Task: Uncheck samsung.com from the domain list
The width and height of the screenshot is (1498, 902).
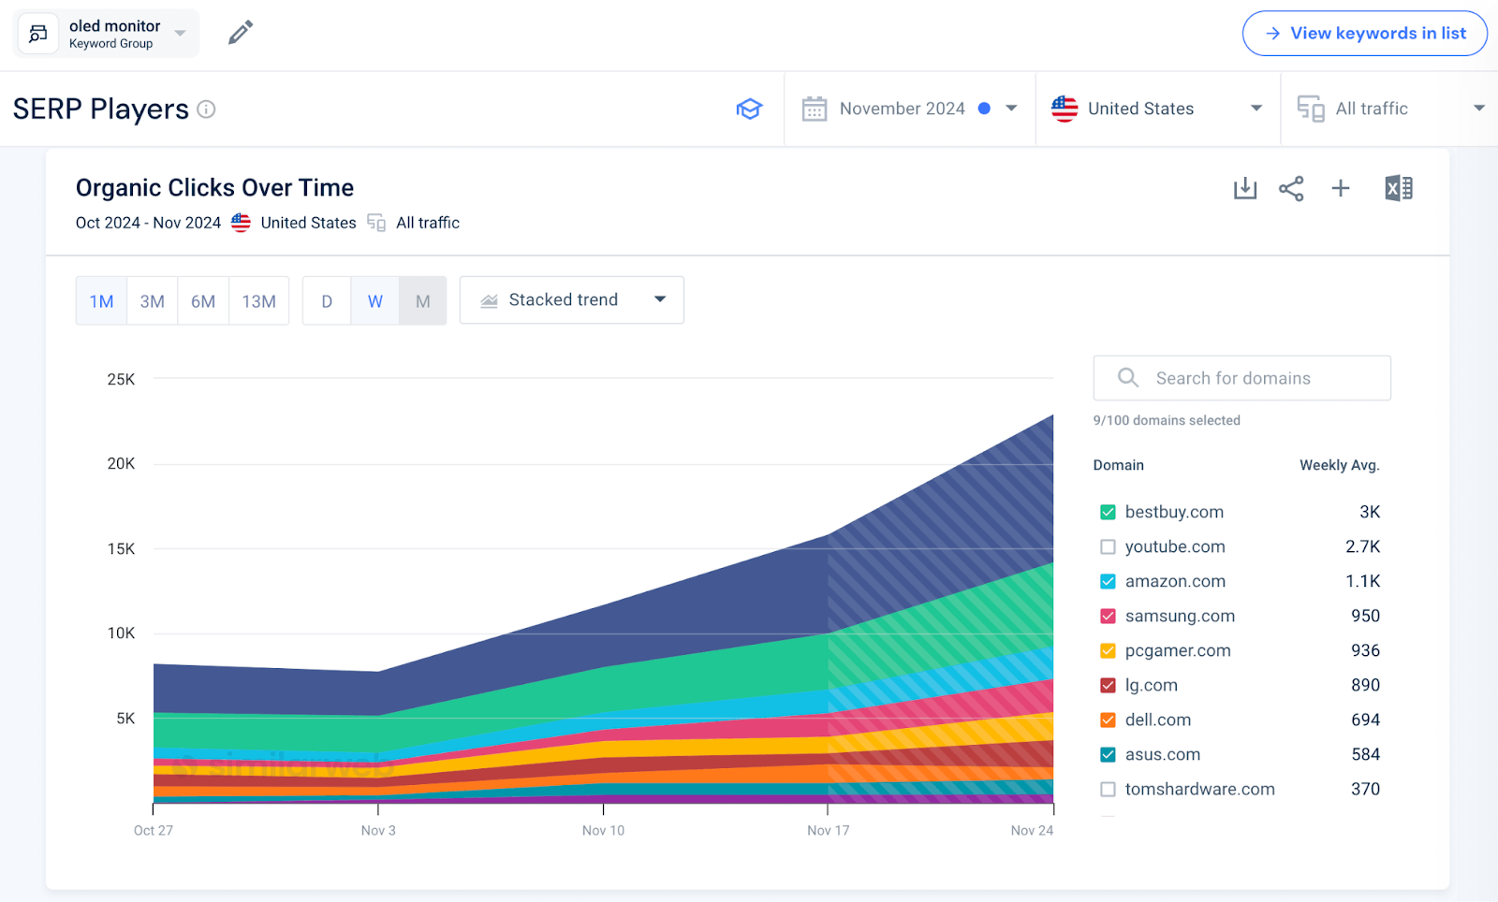Action: 1108,616
